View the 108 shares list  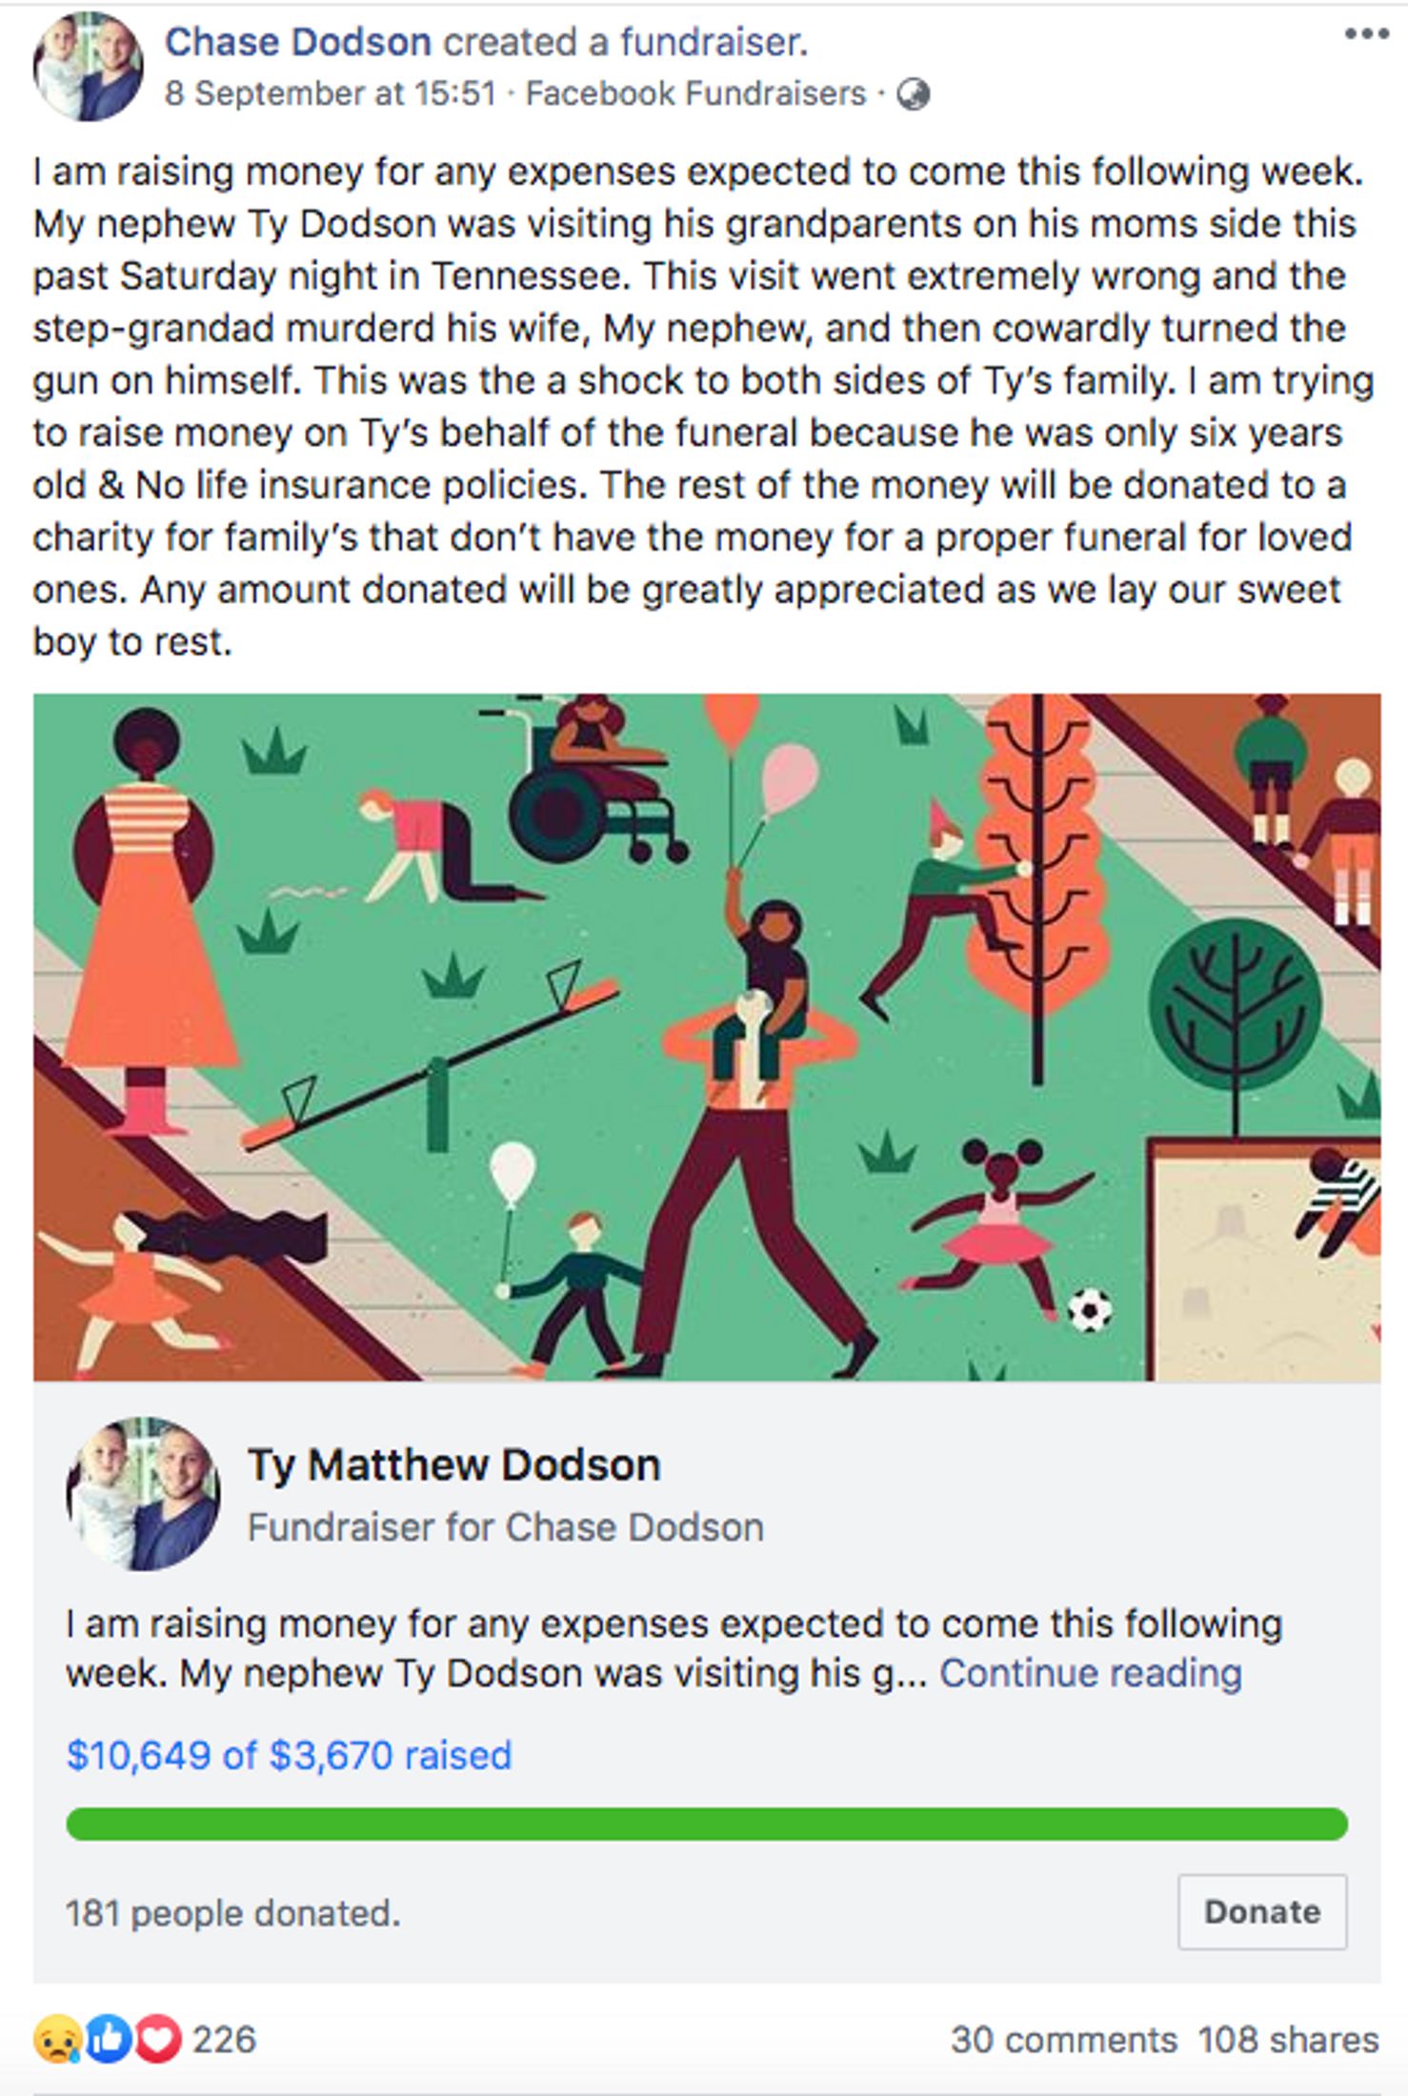pyautogui.click(x=1288, y=2040)
